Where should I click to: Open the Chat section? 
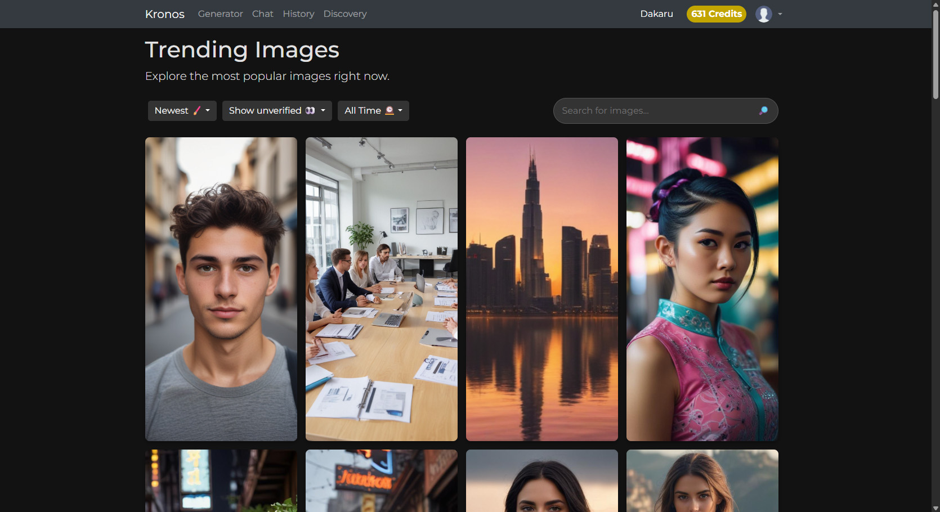262,14
